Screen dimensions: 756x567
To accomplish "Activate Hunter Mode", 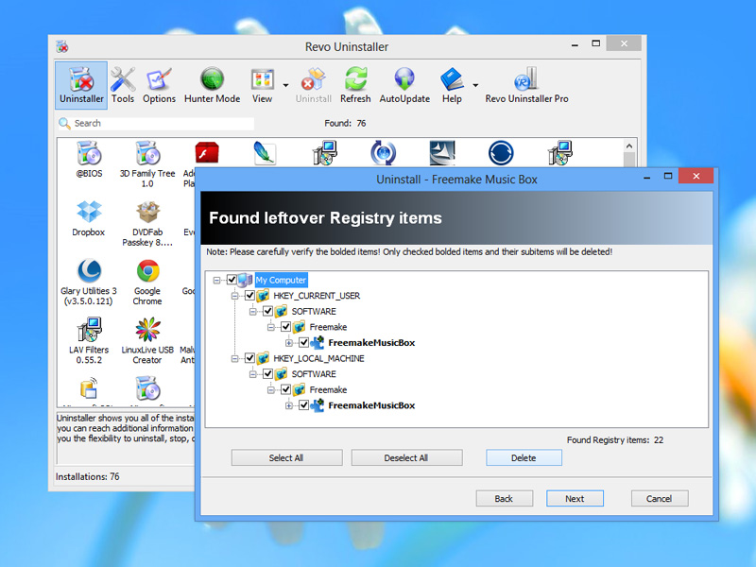I will click(211, 85).
